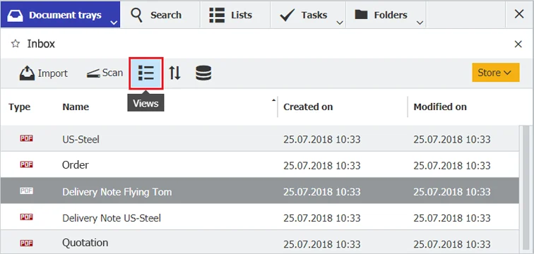Switch to the Tasks tab
This screenshot has width=534, height=254.
308,15
